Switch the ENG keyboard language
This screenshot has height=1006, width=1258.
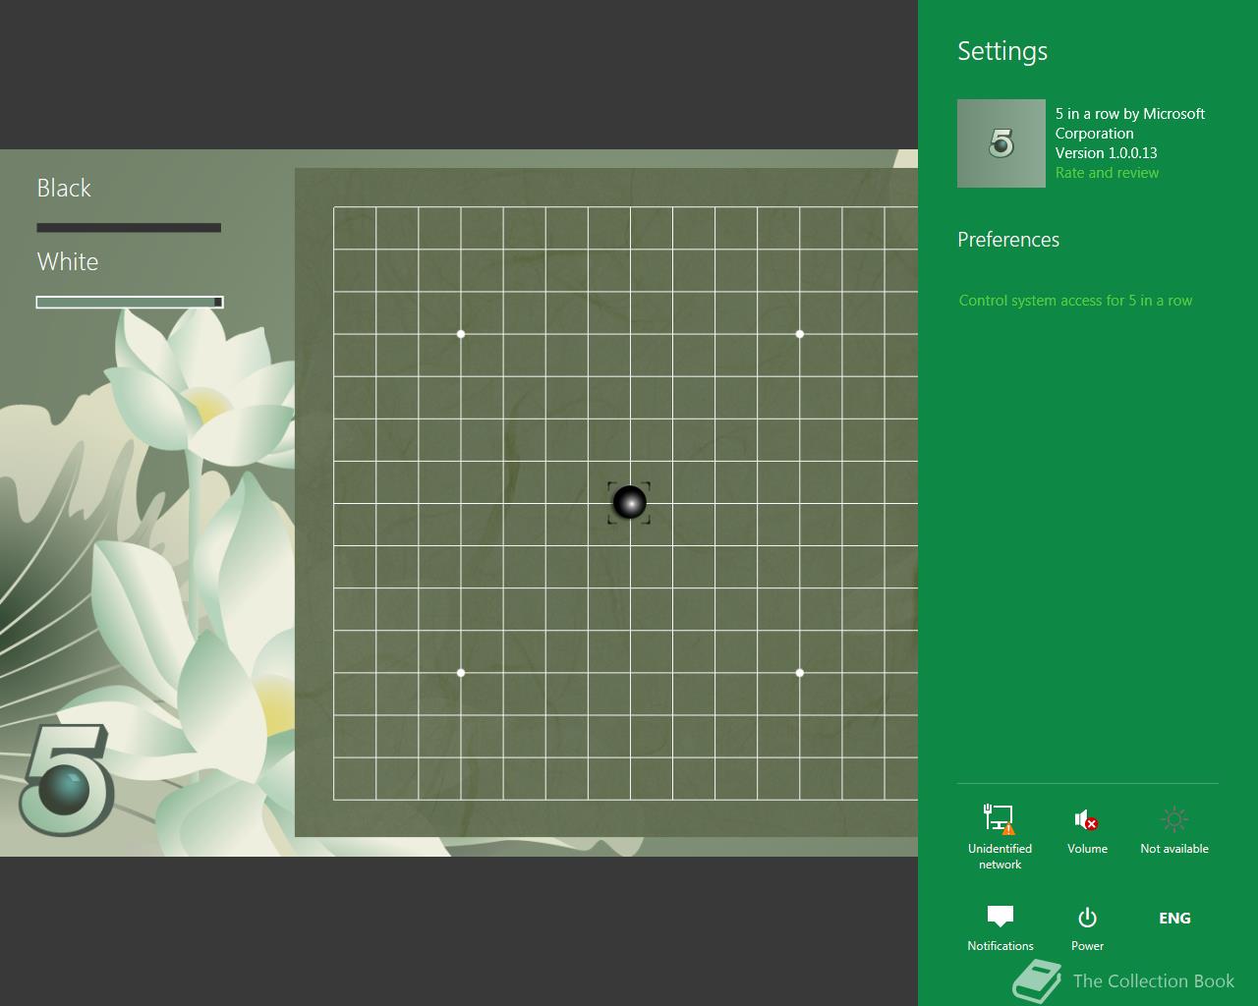click(x=1174, y=918)
